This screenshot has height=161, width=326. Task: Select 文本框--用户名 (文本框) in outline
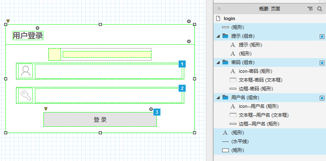(270, 115)
